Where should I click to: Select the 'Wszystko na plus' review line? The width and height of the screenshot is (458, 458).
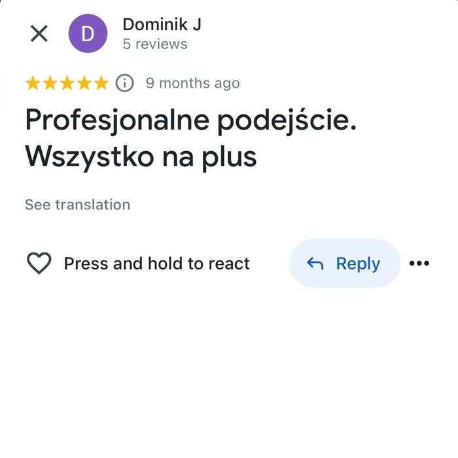[141, 157]
